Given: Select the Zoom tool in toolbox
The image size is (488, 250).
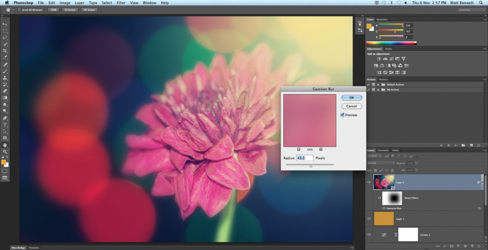Looking at the screenshot, I should click(x=5, y=152).
